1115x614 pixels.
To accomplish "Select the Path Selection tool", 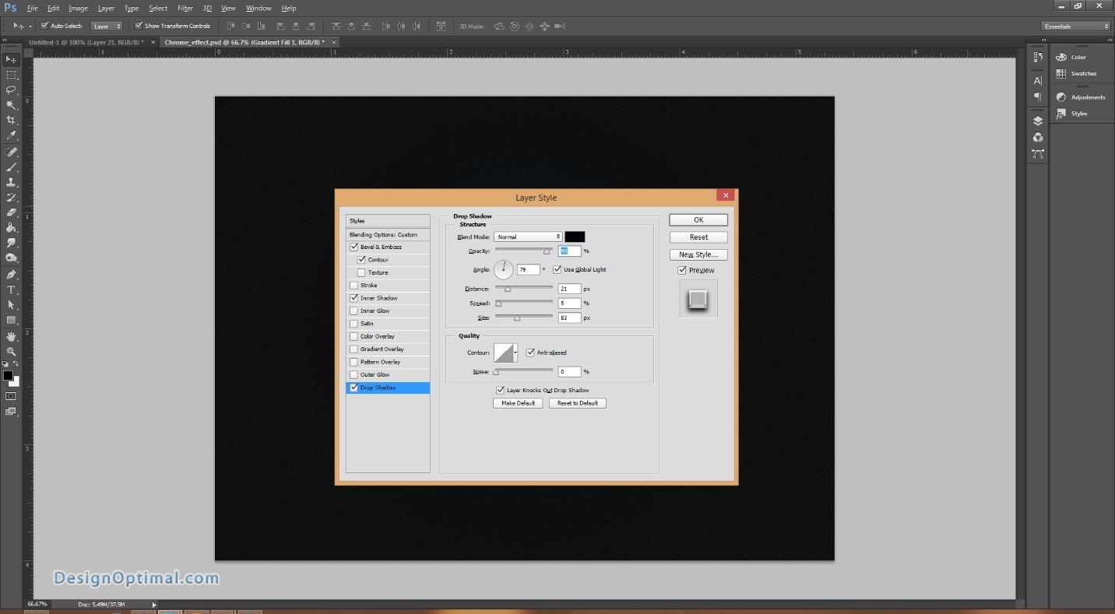I will (11, 305).
